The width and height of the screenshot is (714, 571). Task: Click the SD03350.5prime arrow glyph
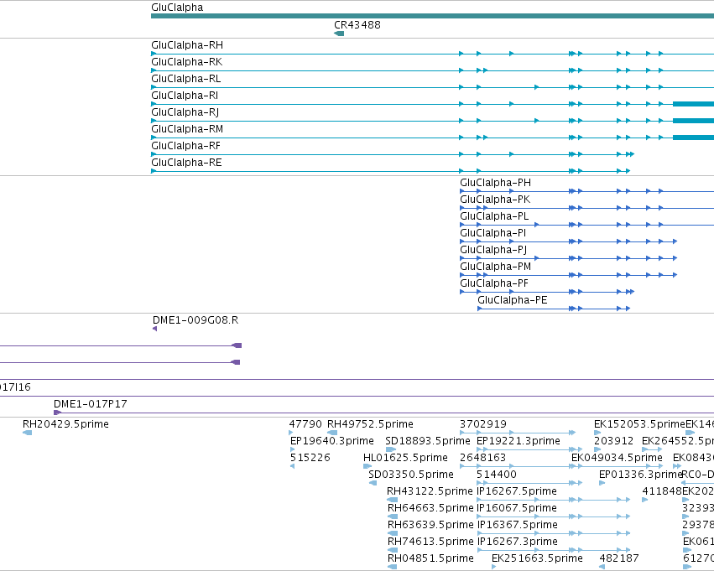click(373, 483)
